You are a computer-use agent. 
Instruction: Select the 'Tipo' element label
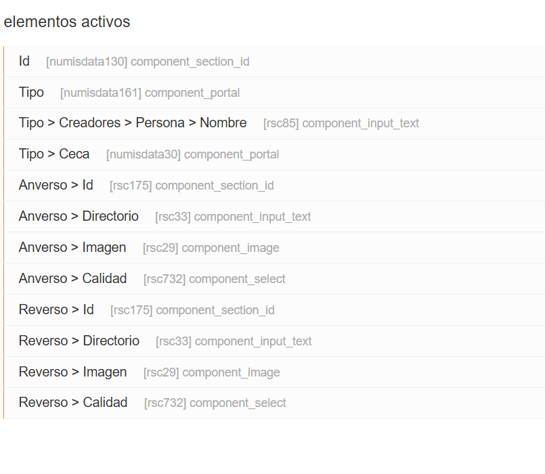(31, 92)
